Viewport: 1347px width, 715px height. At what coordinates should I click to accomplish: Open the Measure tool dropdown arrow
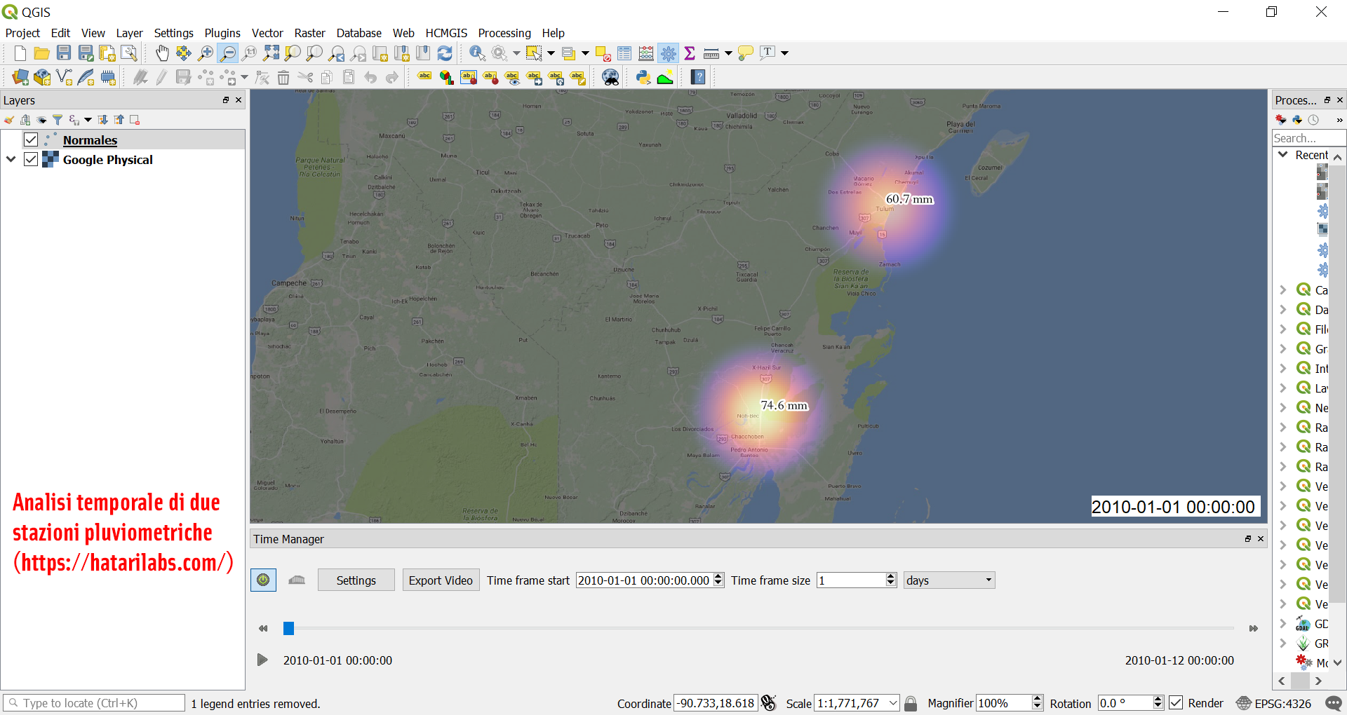(x=728, y=53)
